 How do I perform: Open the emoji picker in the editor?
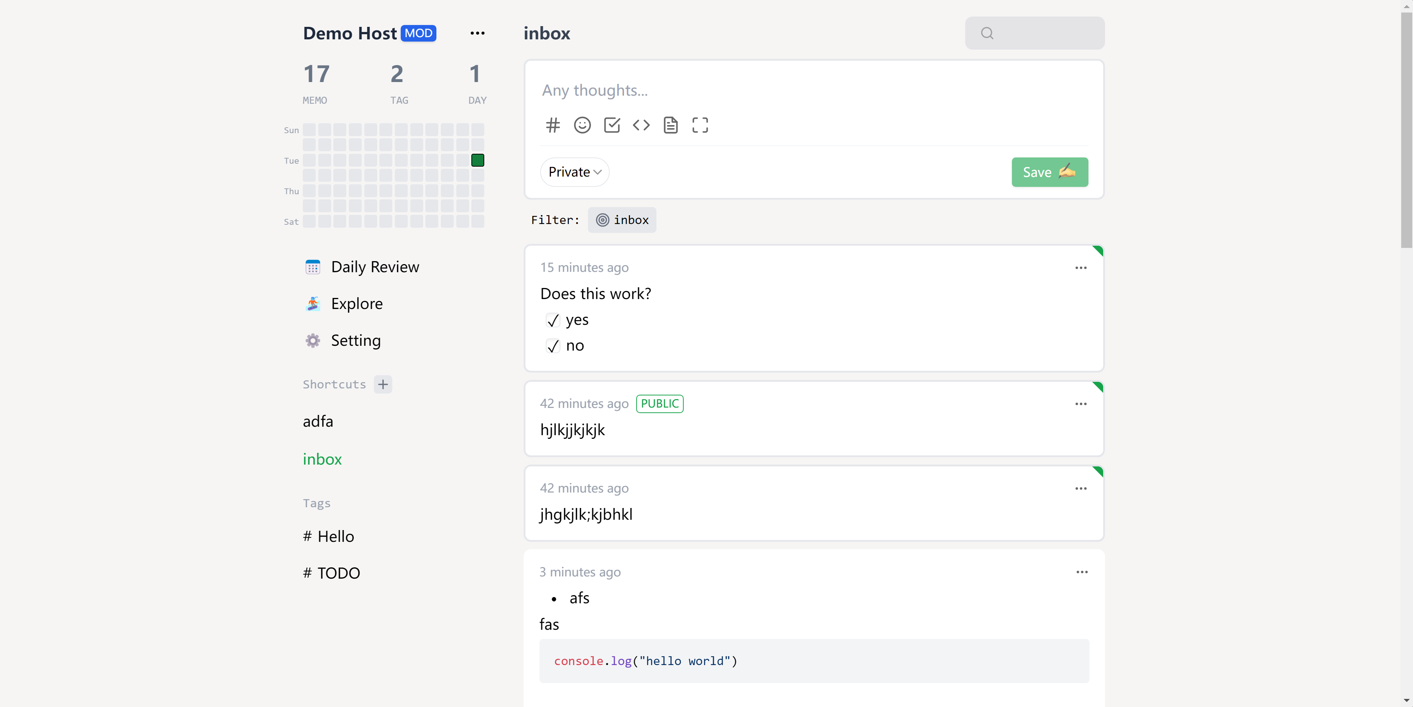tap(582, 125)
